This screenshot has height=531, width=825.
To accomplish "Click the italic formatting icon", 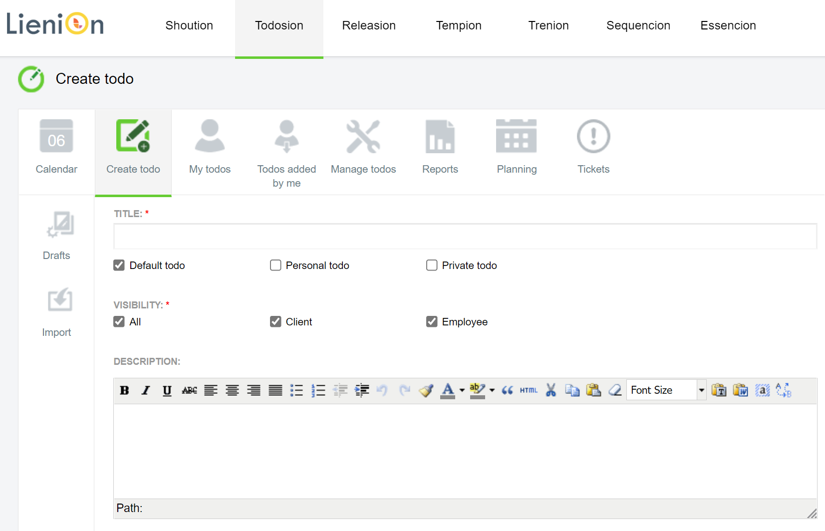I will click(146, 390).
